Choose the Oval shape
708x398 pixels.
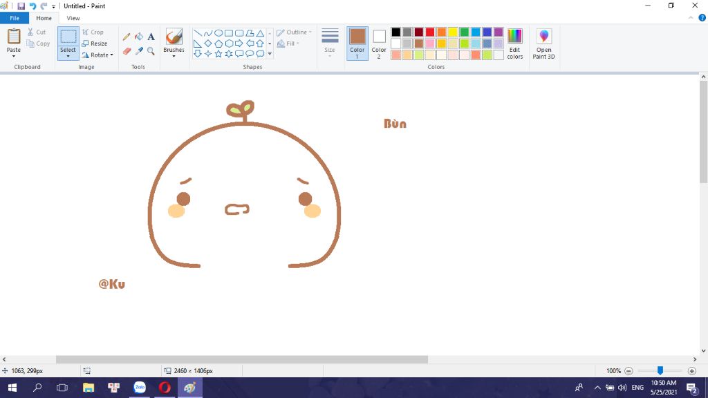pos(218,33)
